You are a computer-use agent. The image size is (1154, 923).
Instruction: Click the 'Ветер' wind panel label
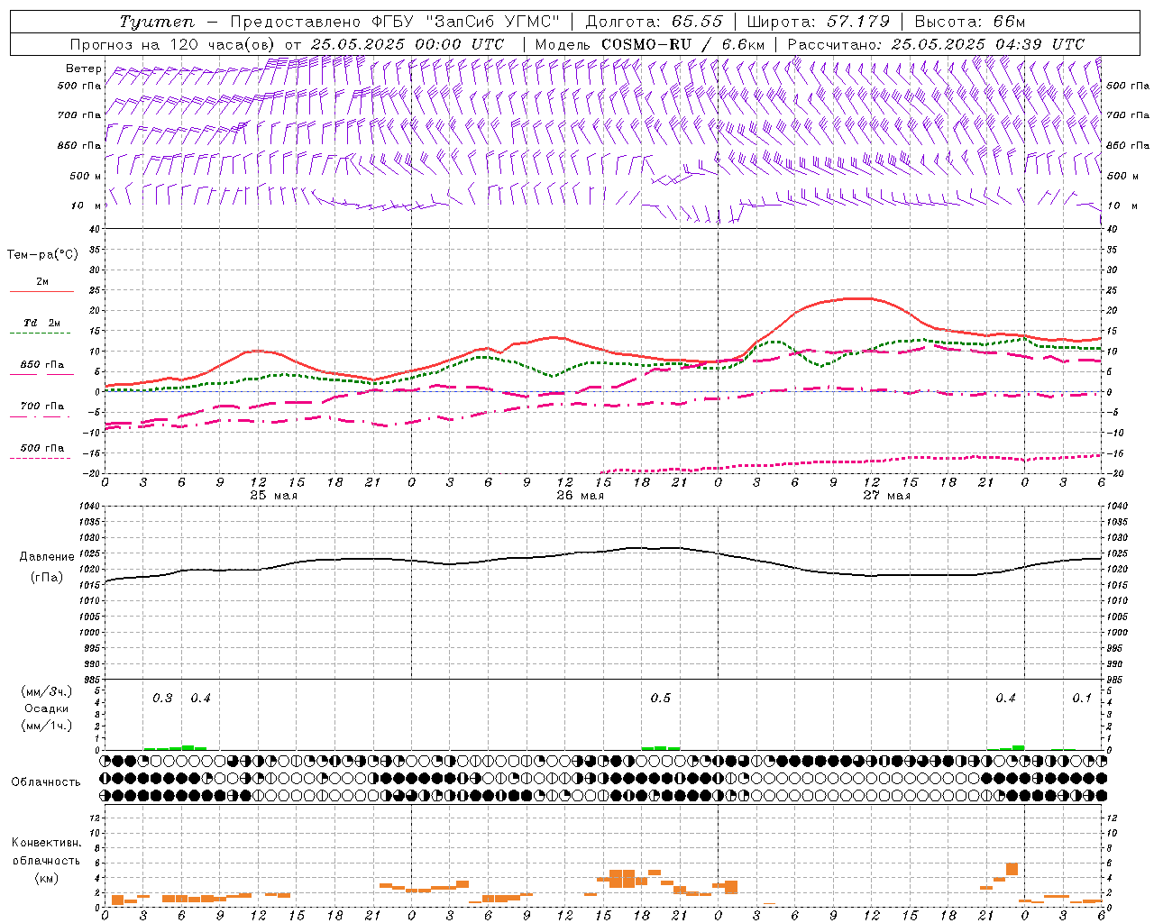[x=83, y=69]
